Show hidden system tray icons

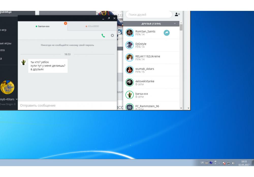click(x=219, y=163)
